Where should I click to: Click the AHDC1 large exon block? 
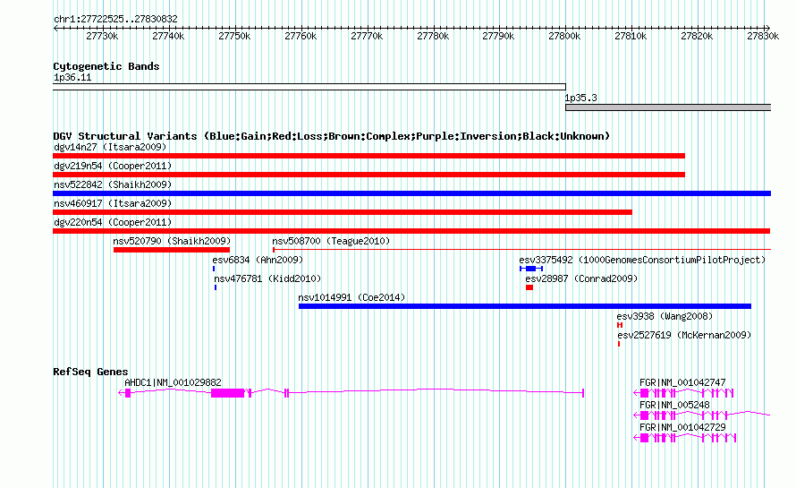(227, 393)
